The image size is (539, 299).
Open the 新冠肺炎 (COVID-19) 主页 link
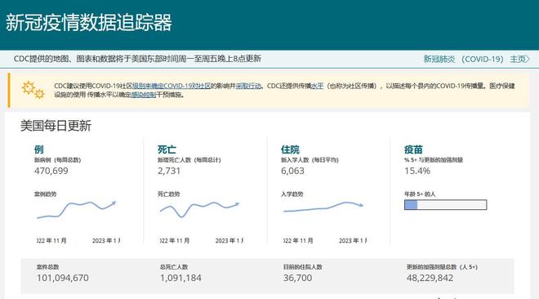476,59
